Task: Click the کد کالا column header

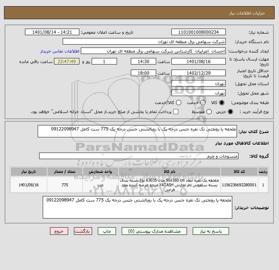Action: pyautogui.click(x=239, y=171)
